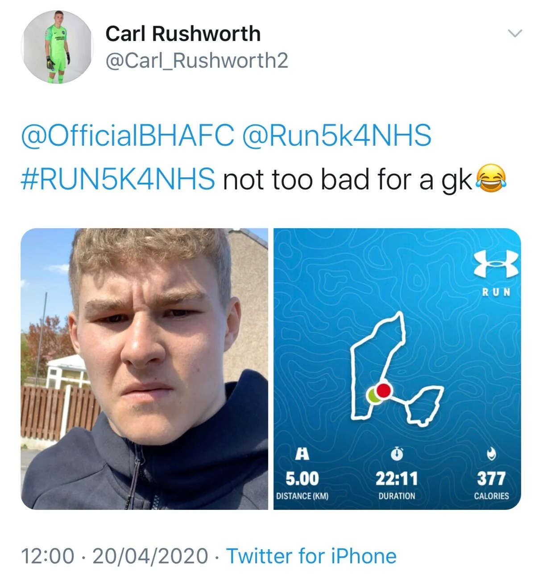
Task: Open the selfie photo thumbnail
Action: coord(145,369)
